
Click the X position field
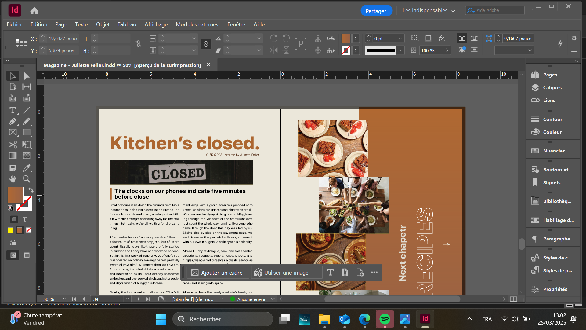click(x=63, y=38)
